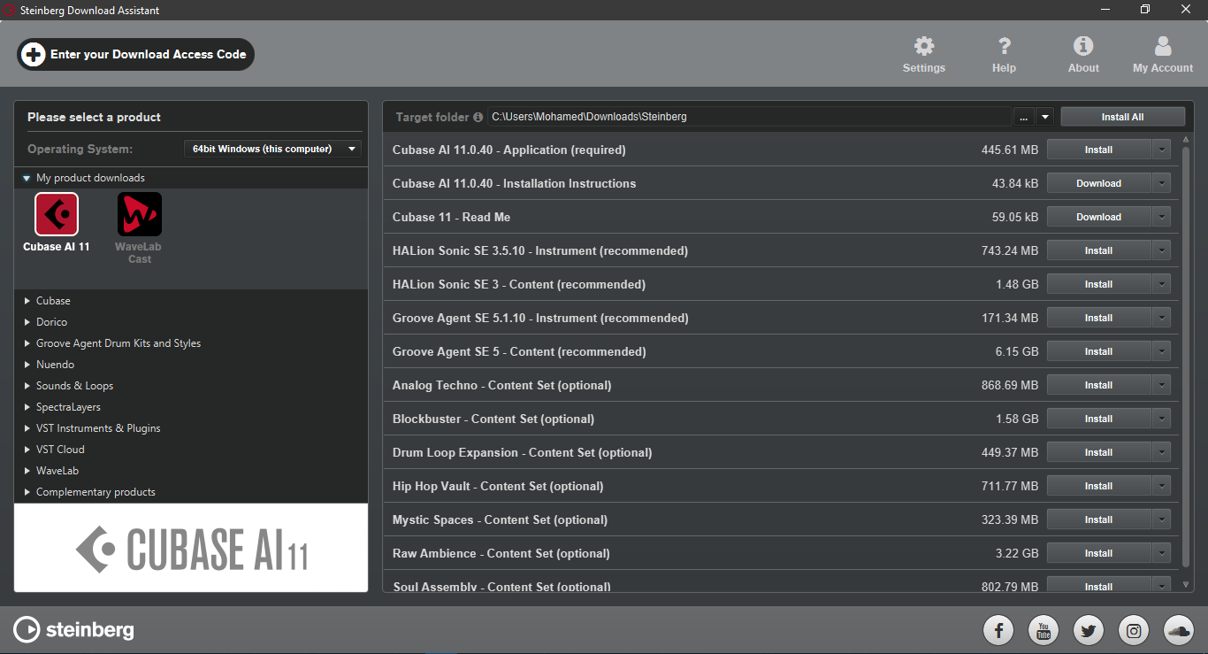Open dropdown arrow for HALion Sonic SE 3 Content
This screenshot has height=654, width=1208.
1162,284
